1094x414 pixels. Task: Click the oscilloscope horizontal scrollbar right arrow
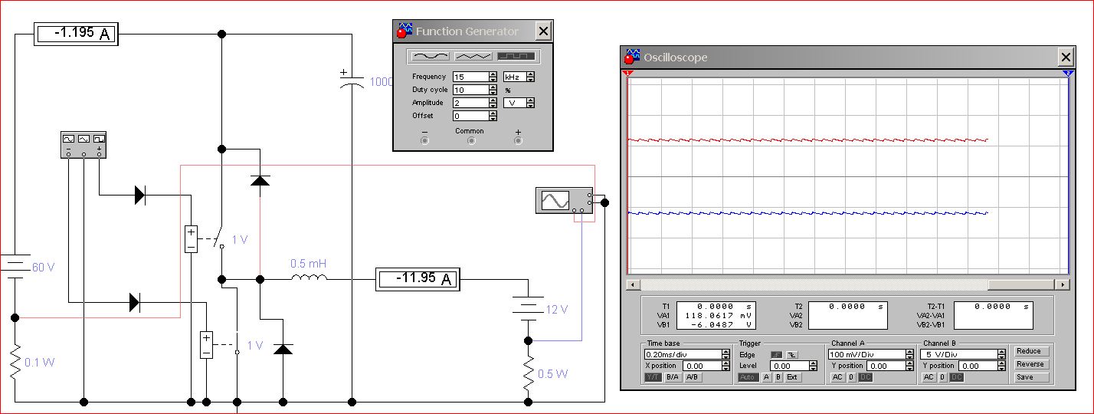click(1062, 284)
